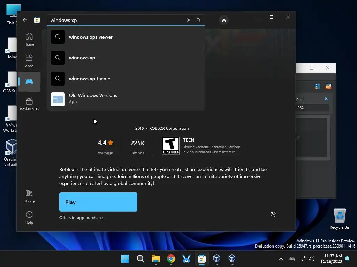Open the notification bell icon
Screen dimensions: 357x267
348,259
